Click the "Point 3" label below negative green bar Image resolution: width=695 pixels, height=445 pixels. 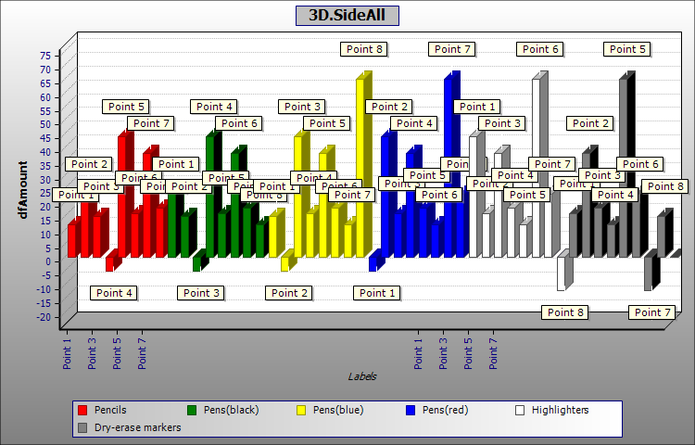(201, 293)
